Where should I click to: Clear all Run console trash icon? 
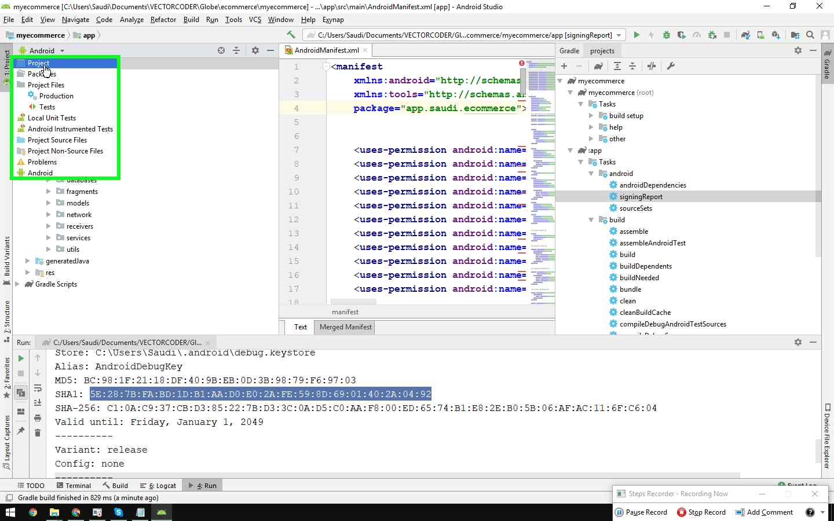[38, 432]
